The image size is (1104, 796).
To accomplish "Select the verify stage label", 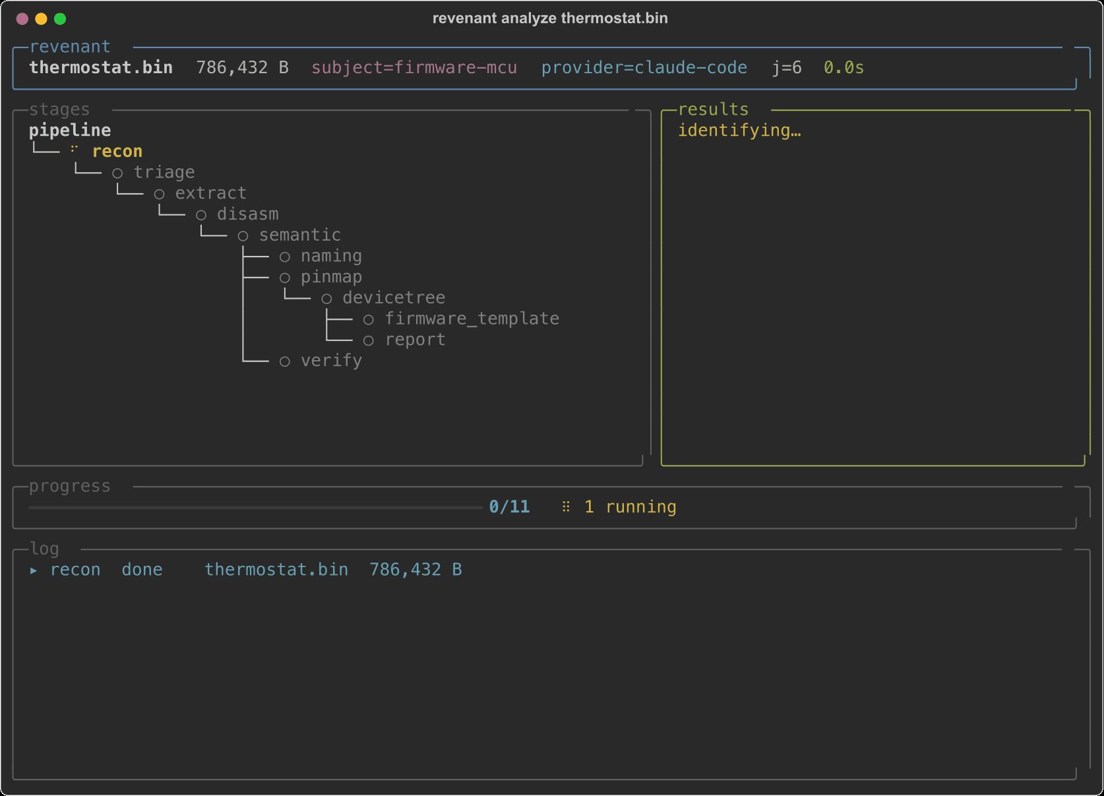I will coord(332,361).
